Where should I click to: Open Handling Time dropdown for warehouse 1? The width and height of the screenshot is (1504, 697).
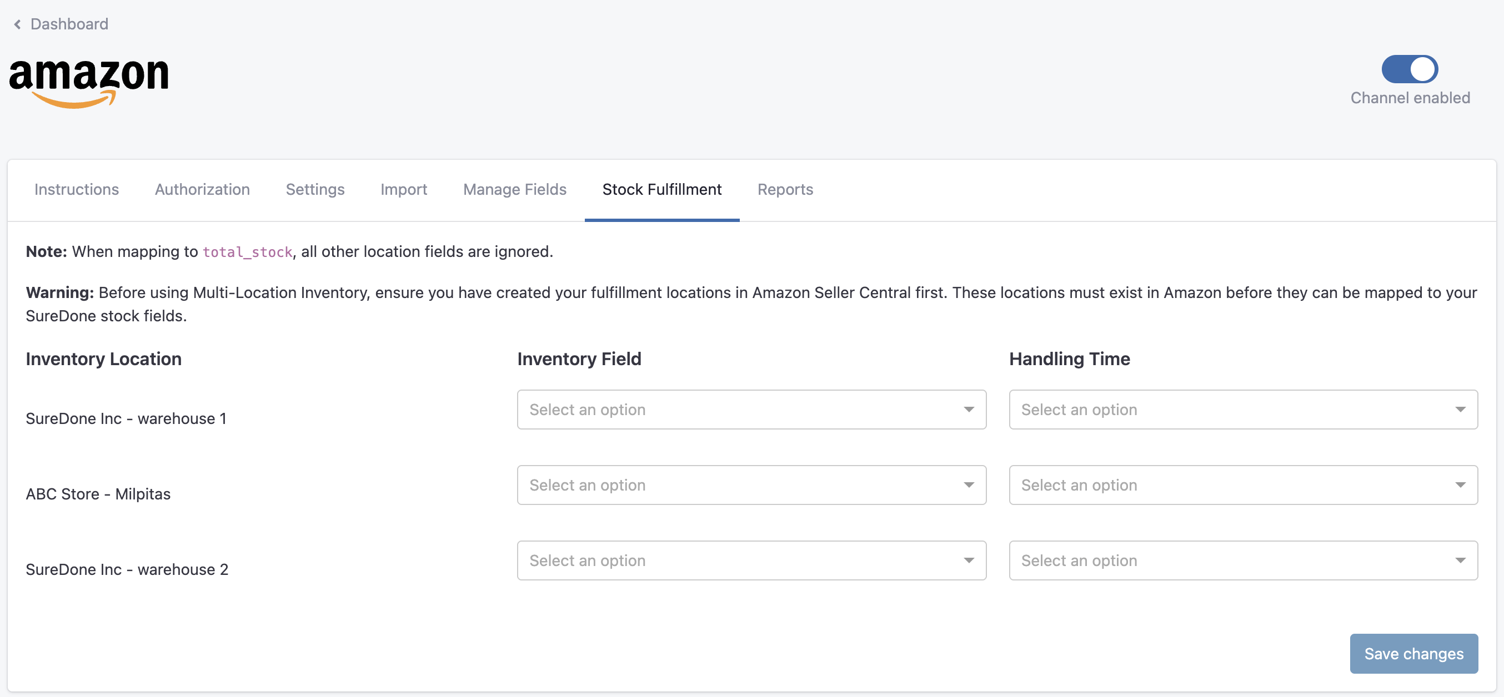point(1242,410)
